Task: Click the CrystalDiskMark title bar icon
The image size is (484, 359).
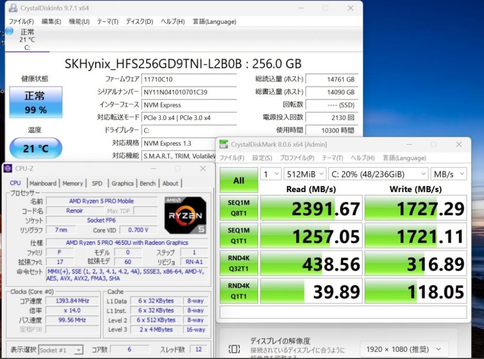Action: point(224,144)
